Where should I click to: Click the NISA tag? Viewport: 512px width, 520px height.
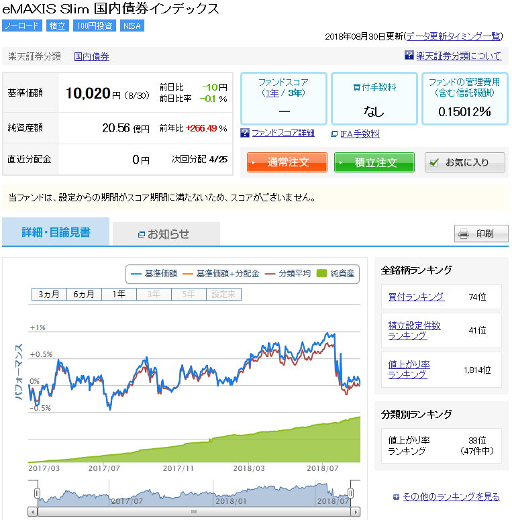tap(132, 25)
